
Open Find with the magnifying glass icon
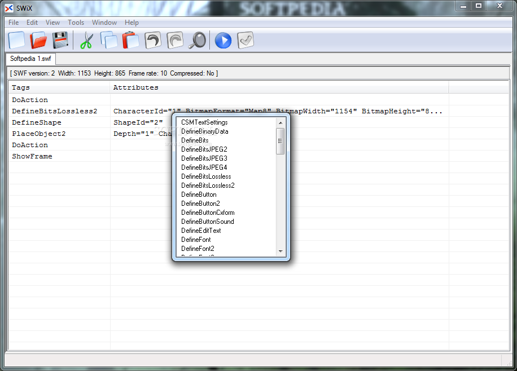(x=197, y=40)
